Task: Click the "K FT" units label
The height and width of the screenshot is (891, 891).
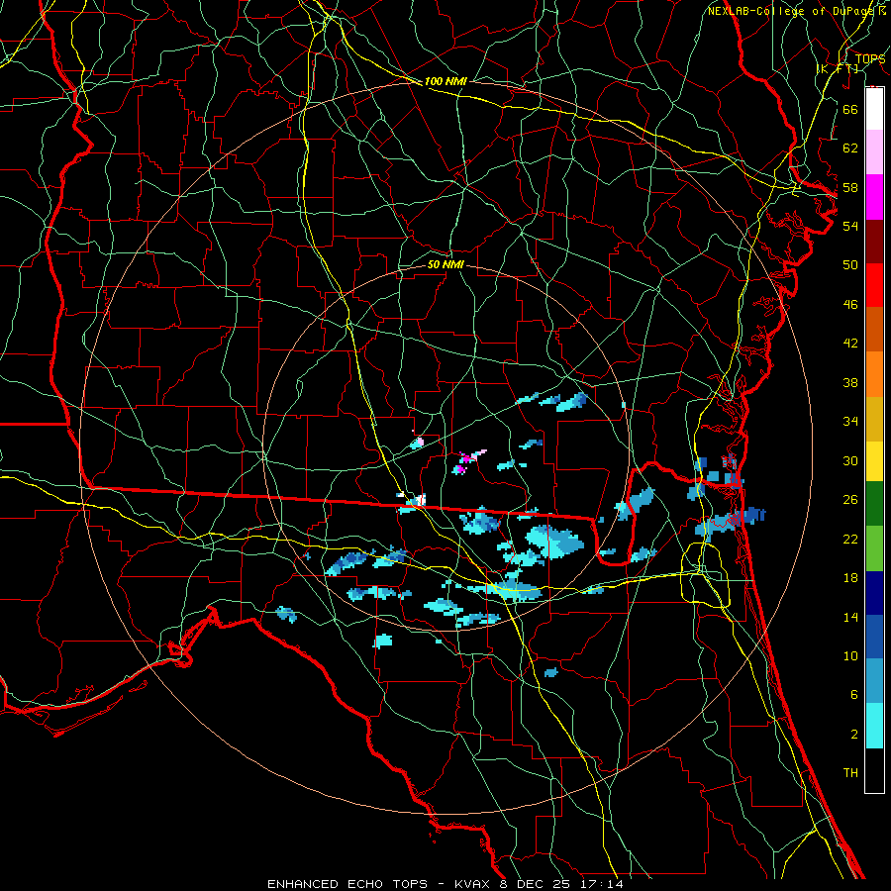Action: 839,68
